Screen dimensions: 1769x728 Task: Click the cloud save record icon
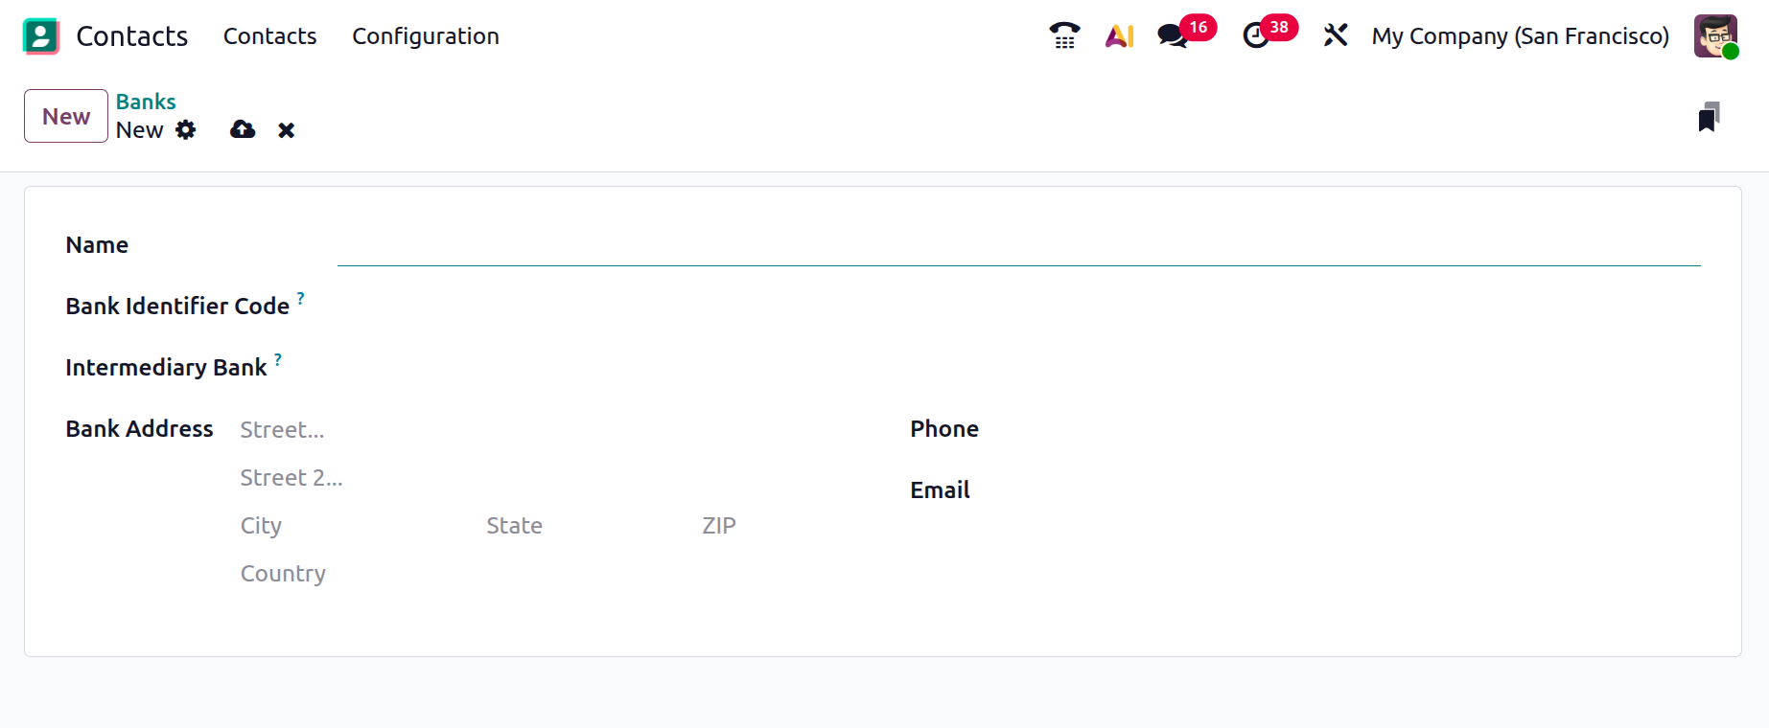coord(243,130)
